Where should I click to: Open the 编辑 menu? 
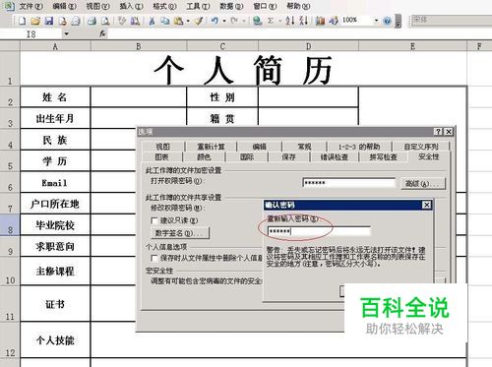(x=64, y=6)
